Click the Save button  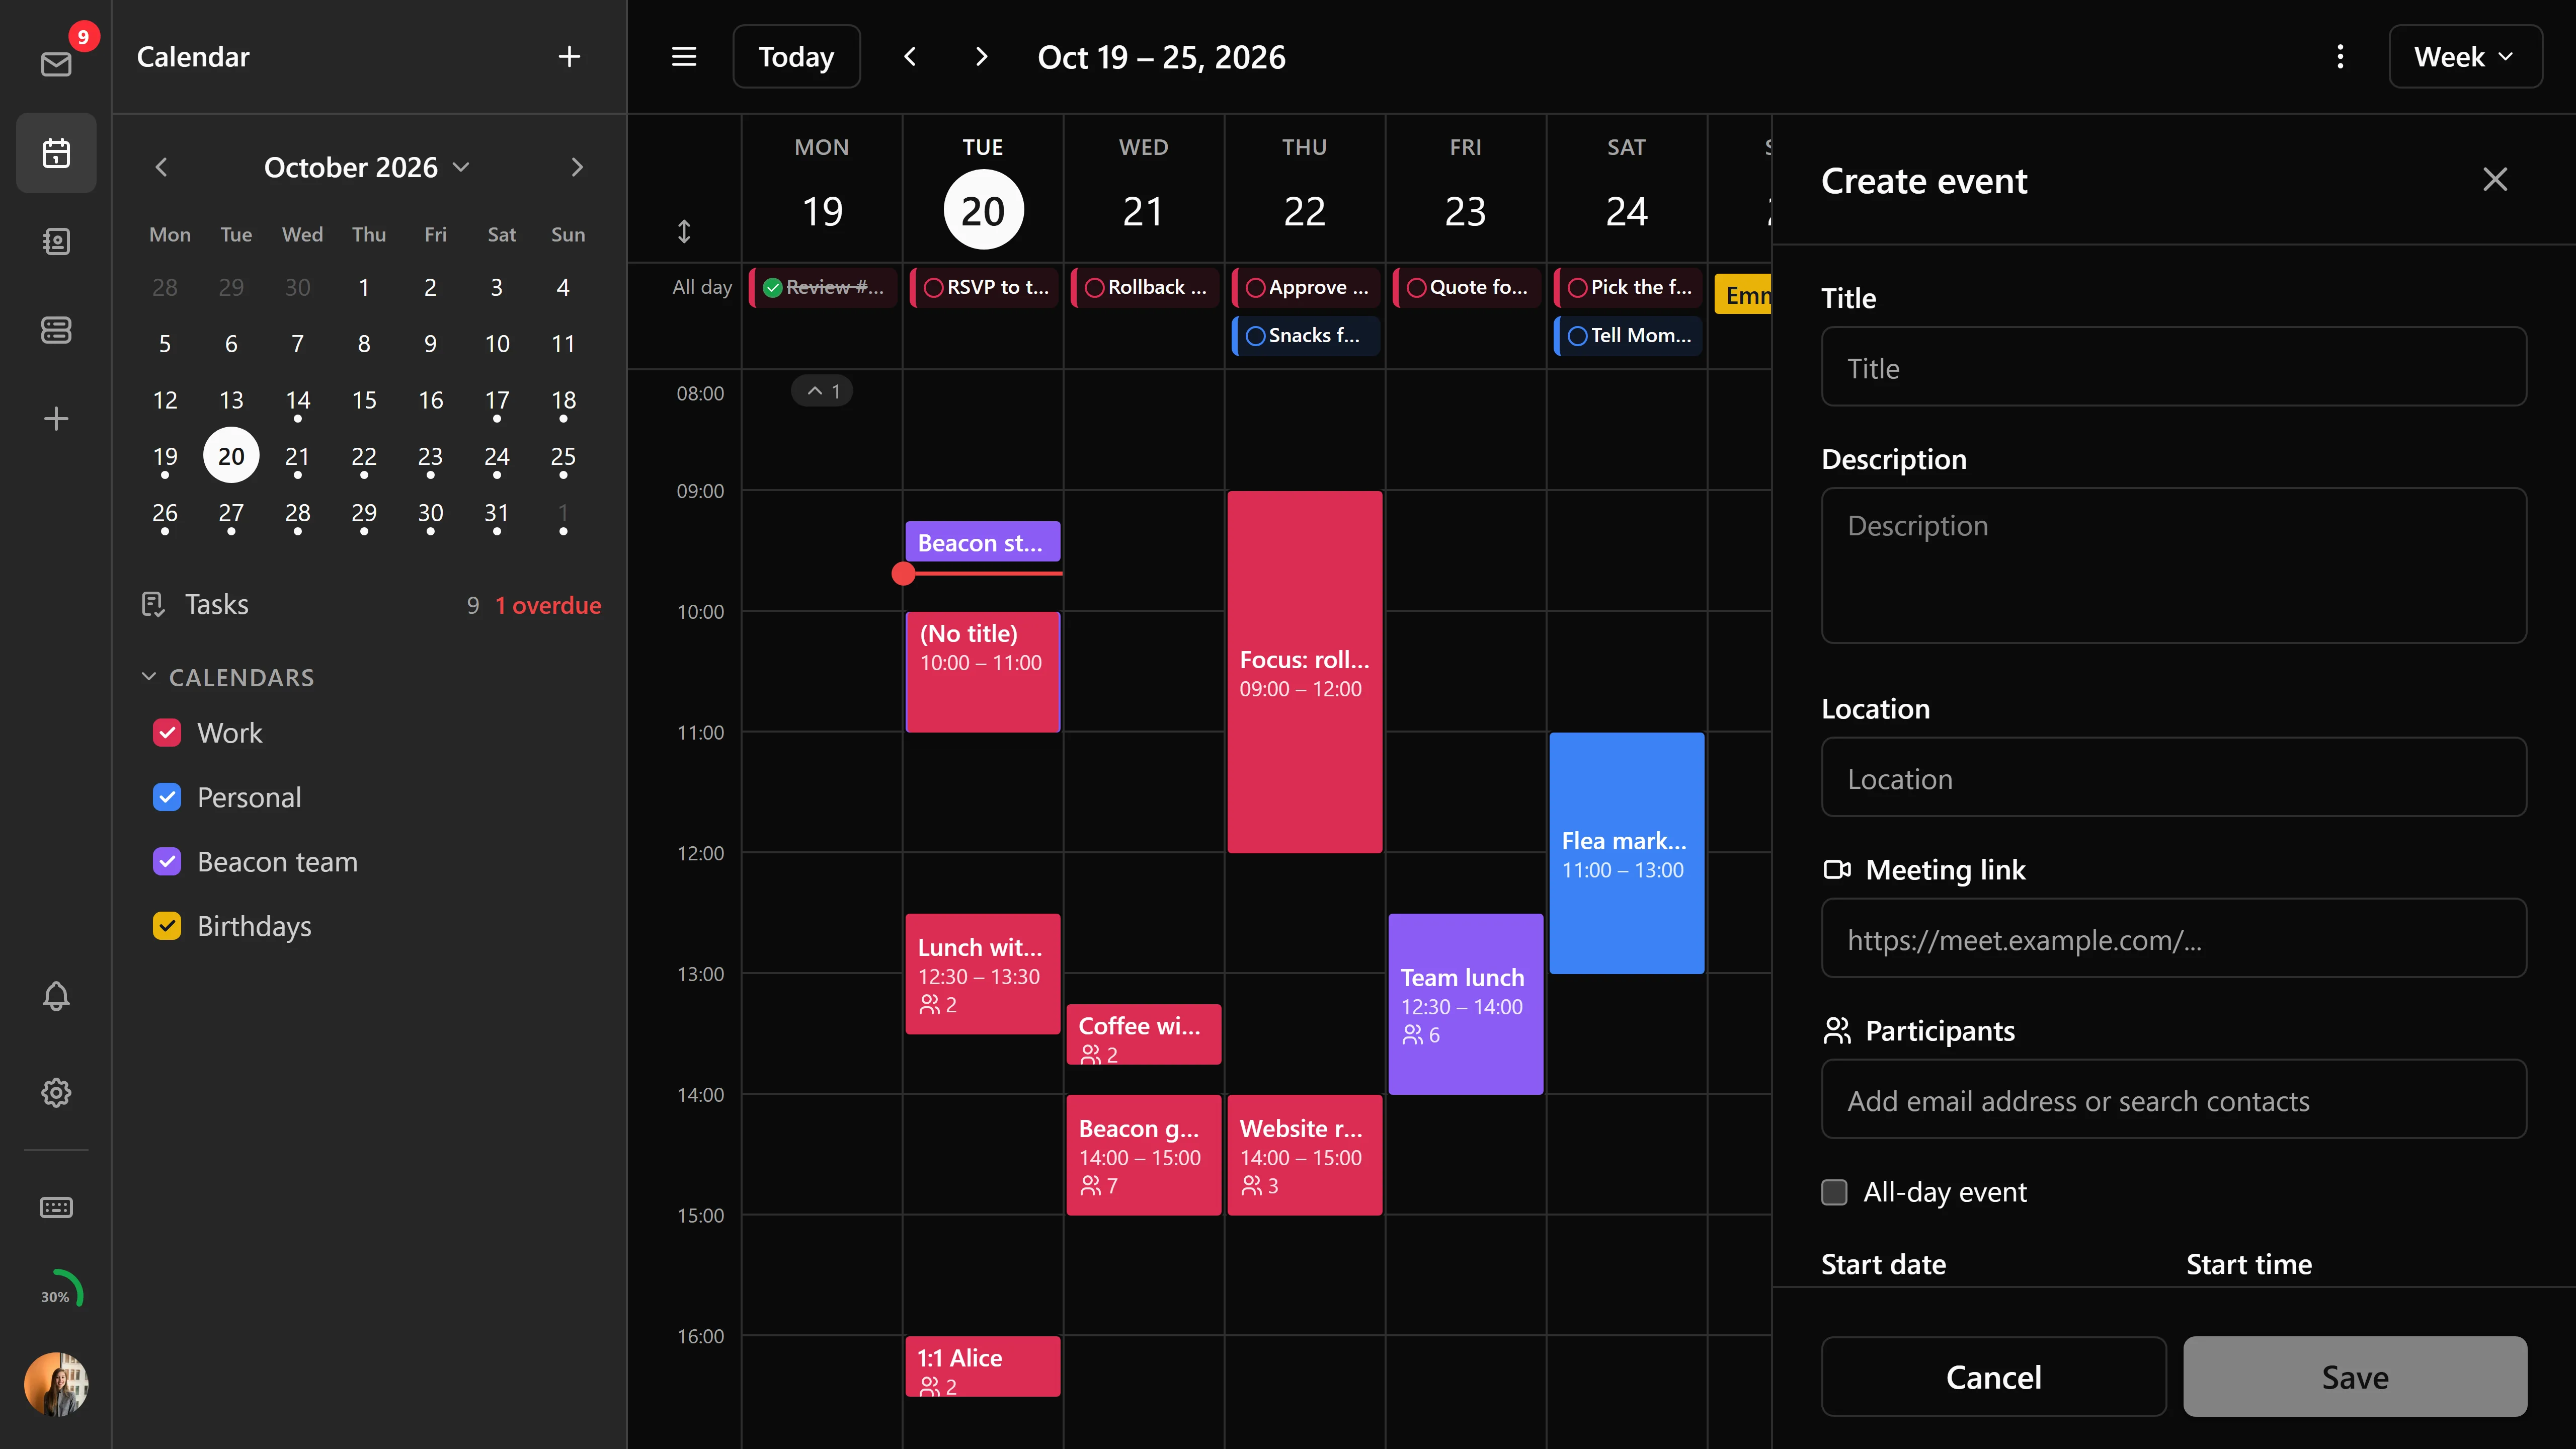click(x=2355, y=1377)
